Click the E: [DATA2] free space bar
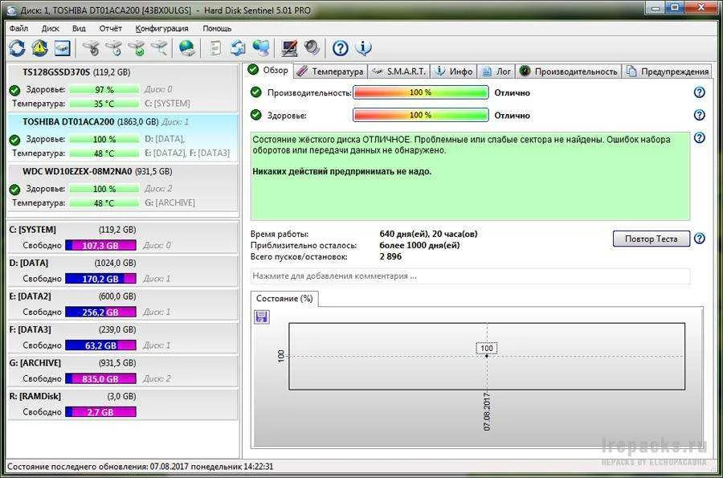Viewport: 723px width, 478px height. pos(100,312)
